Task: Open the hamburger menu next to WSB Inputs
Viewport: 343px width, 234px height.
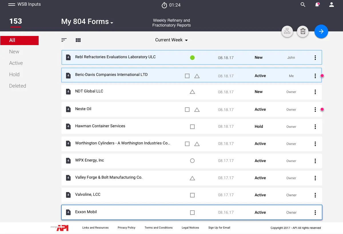Action: tap(11, 5)
